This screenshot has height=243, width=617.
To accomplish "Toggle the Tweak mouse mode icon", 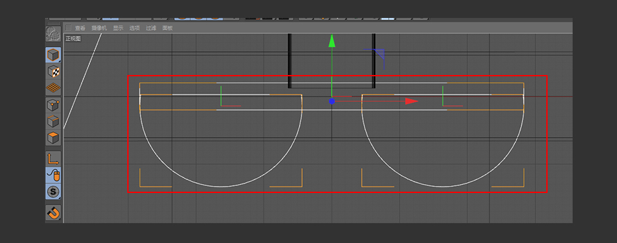I will tap(53, 175).
